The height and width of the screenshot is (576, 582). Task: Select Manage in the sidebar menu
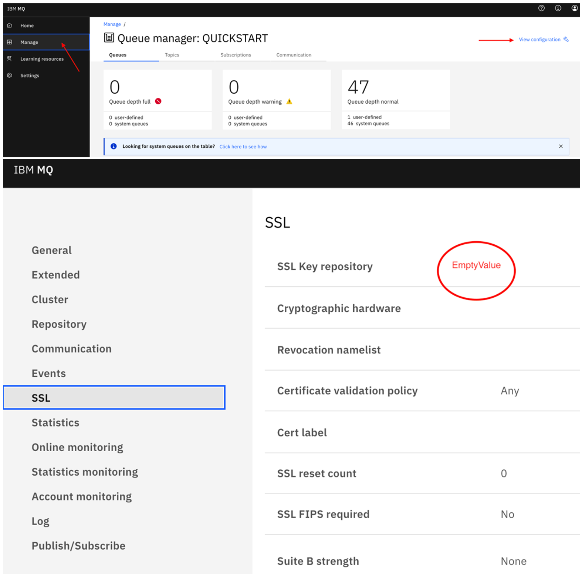pyautogui.click(x=46, y=42)
